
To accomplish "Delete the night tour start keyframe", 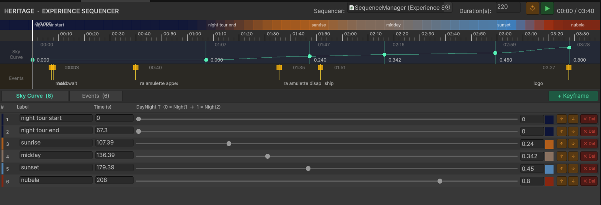I will point(589,119).
